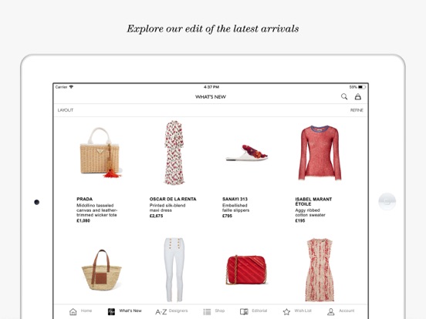Open search with the magnifying glass icon

(x=344, y=96)
